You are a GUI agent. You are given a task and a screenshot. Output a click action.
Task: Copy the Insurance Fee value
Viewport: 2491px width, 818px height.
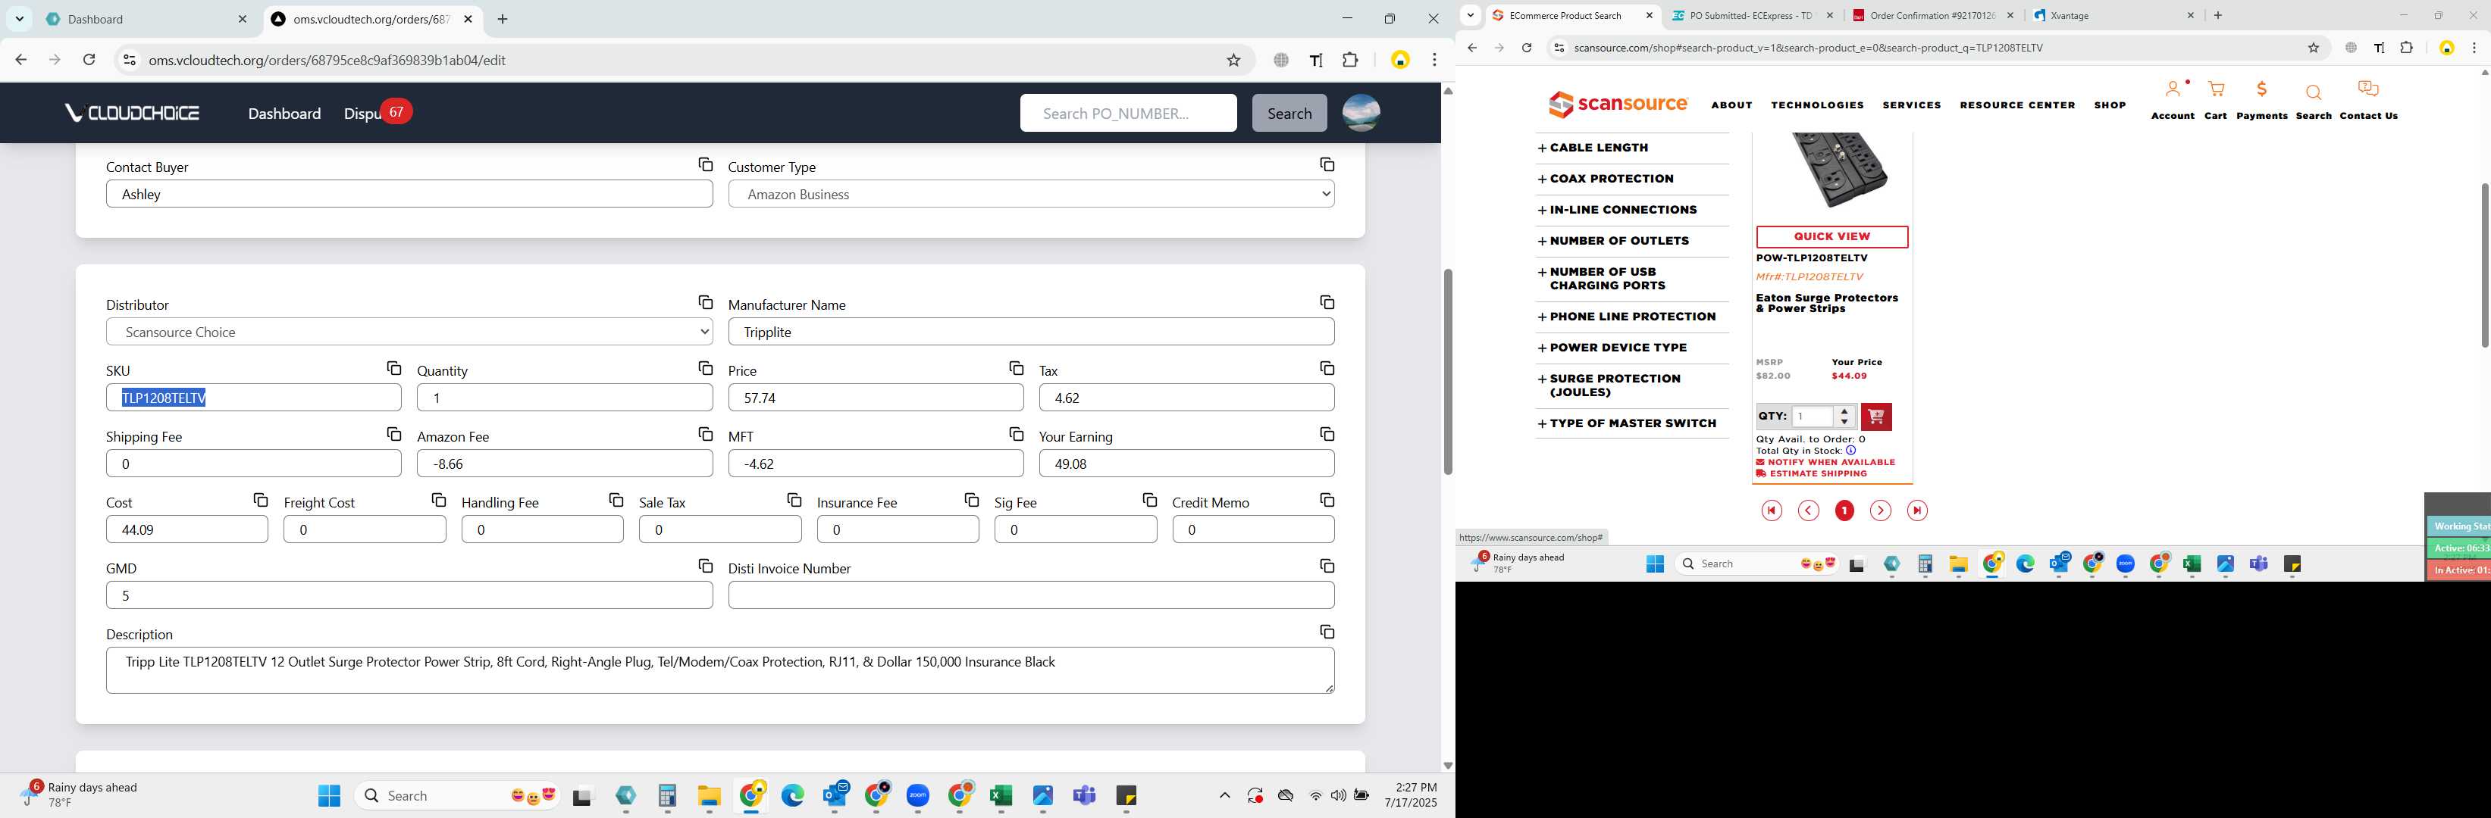[972, 500]
